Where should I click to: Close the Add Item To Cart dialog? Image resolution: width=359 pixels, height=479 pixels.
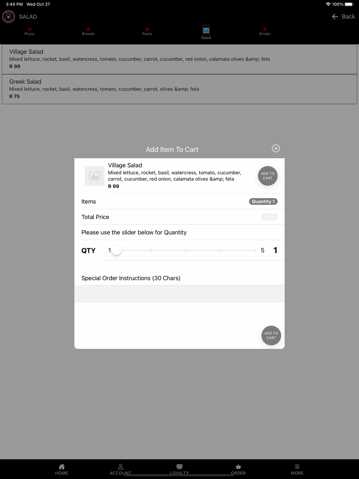coord(276,148)
